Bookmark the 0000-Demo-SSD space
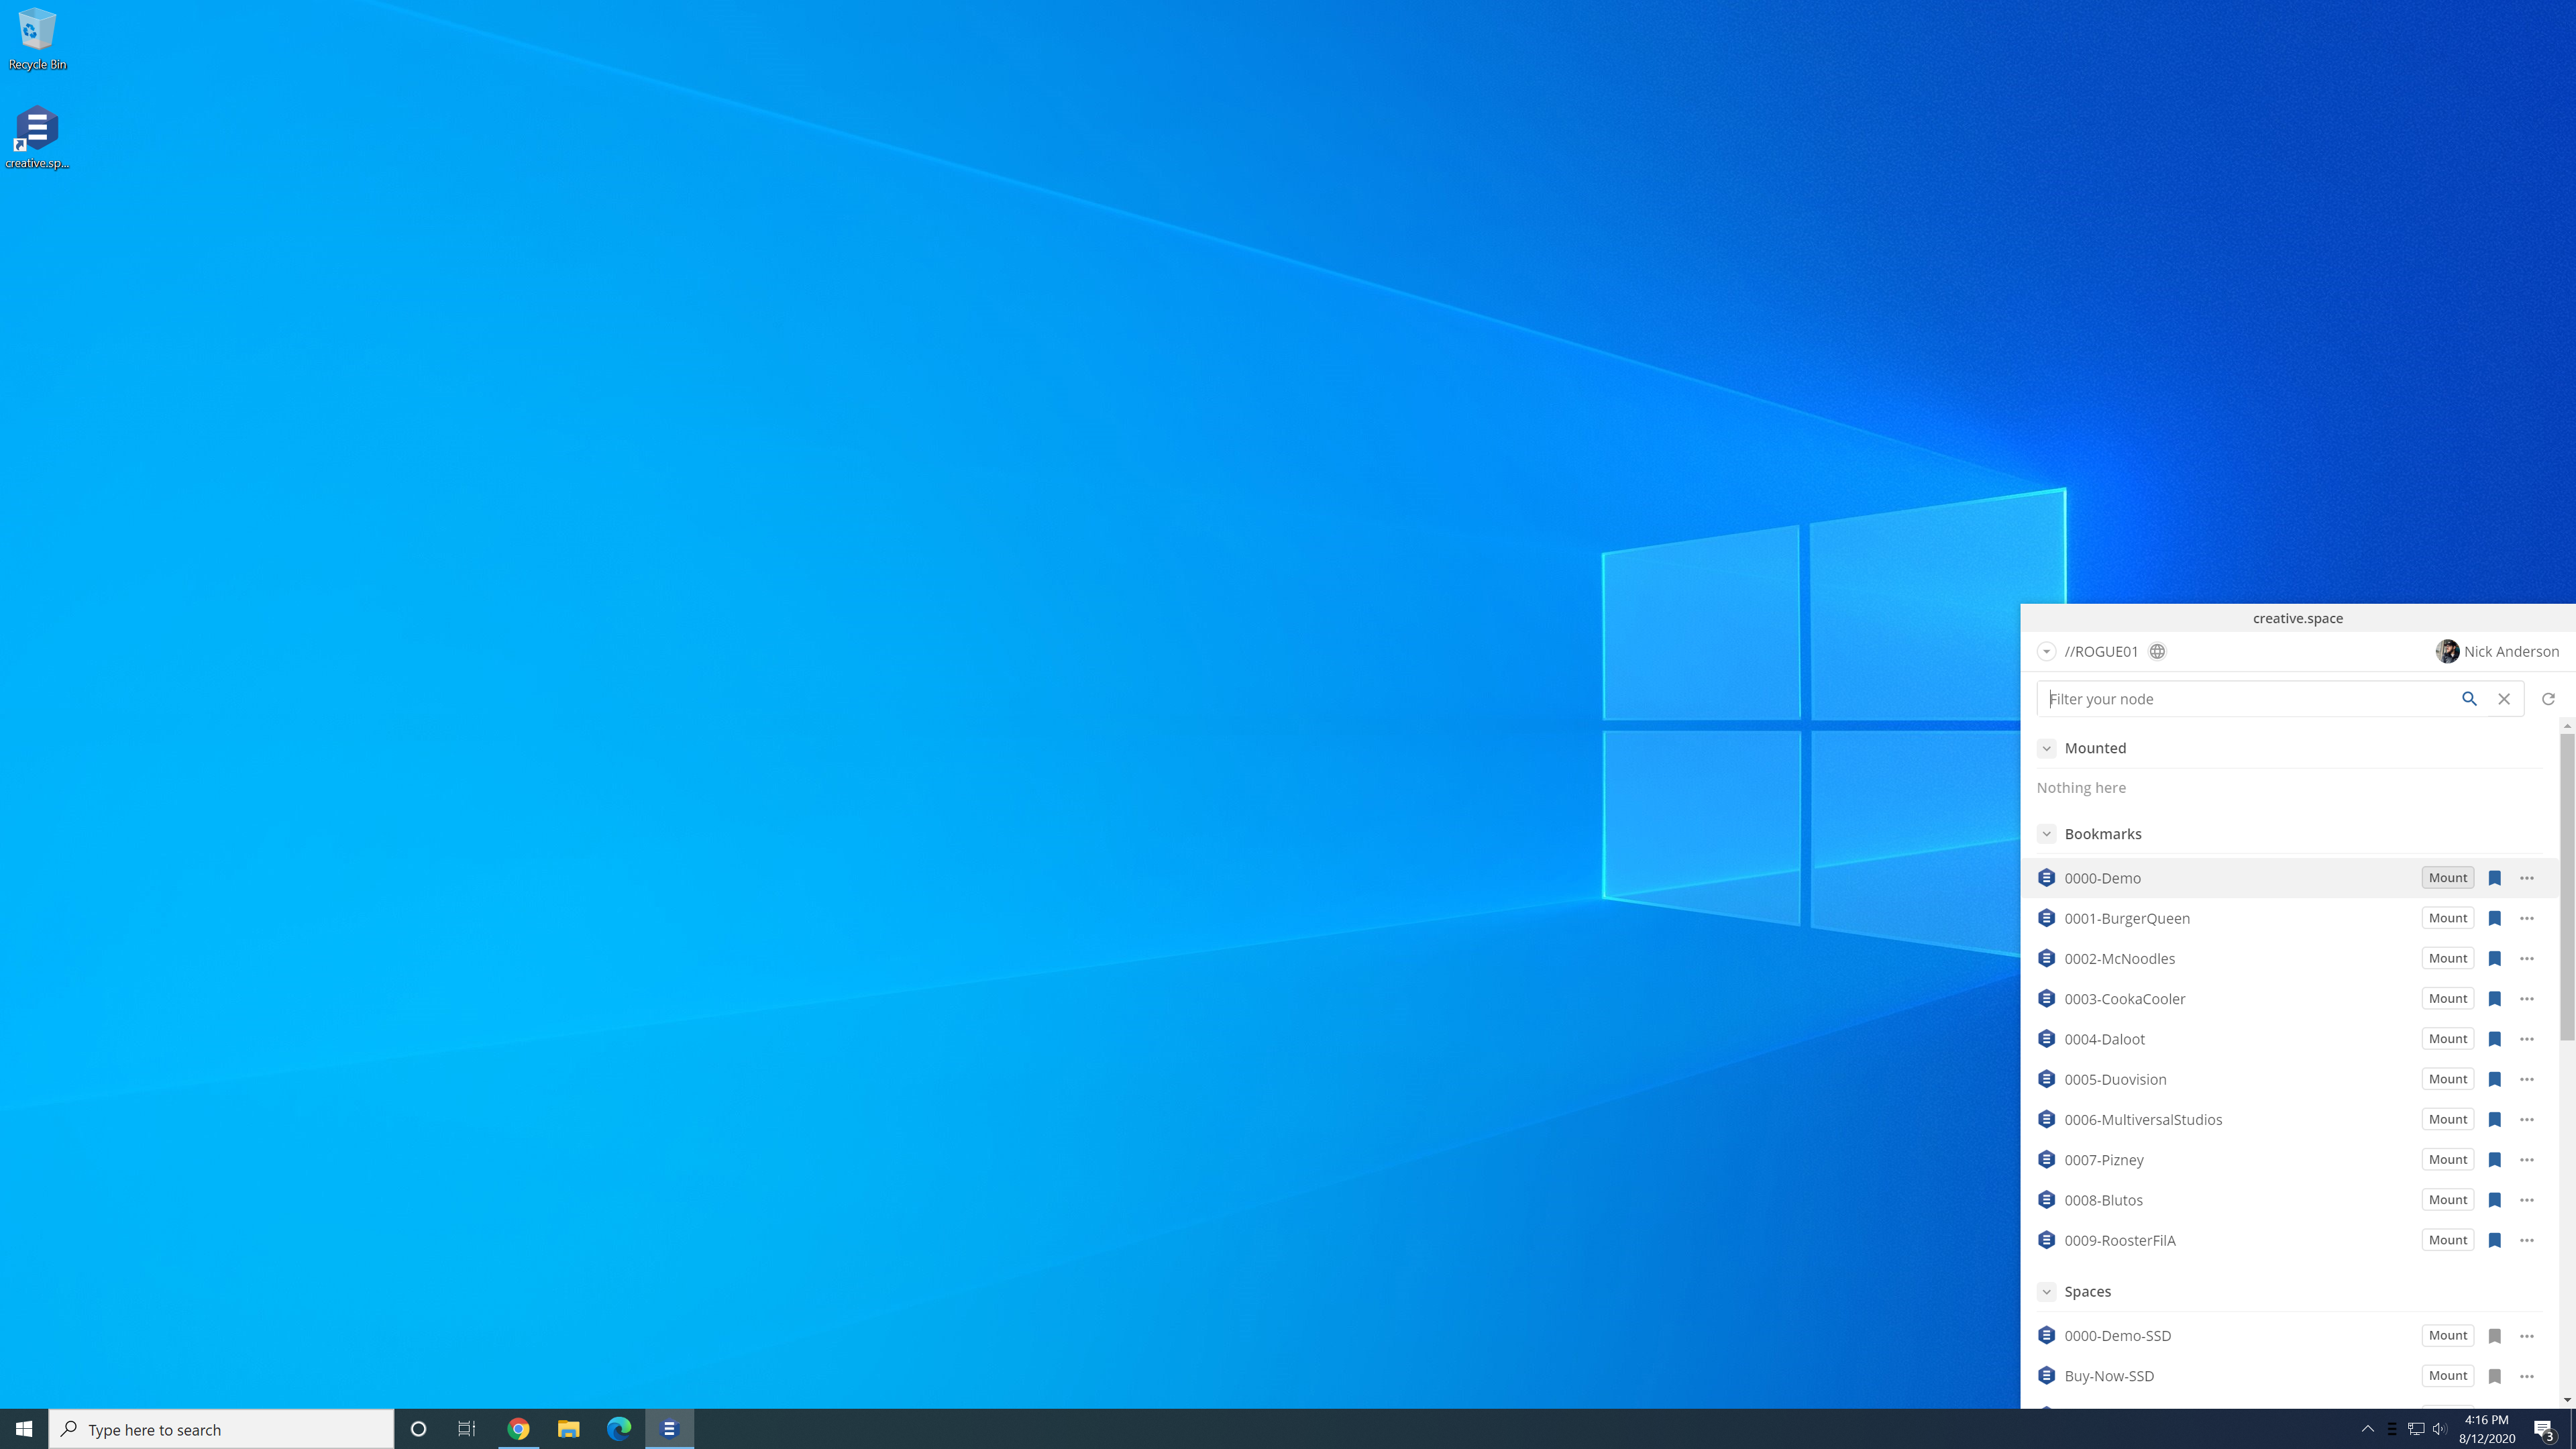Screen dimensions: 2576x1449 point(2494,1336)
